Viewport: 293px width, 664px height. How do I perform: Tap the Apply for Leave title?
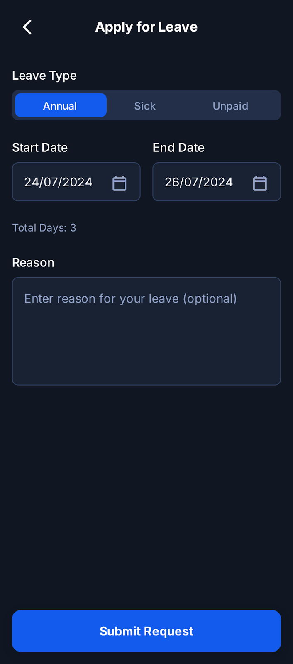click(x=146, y=27)
